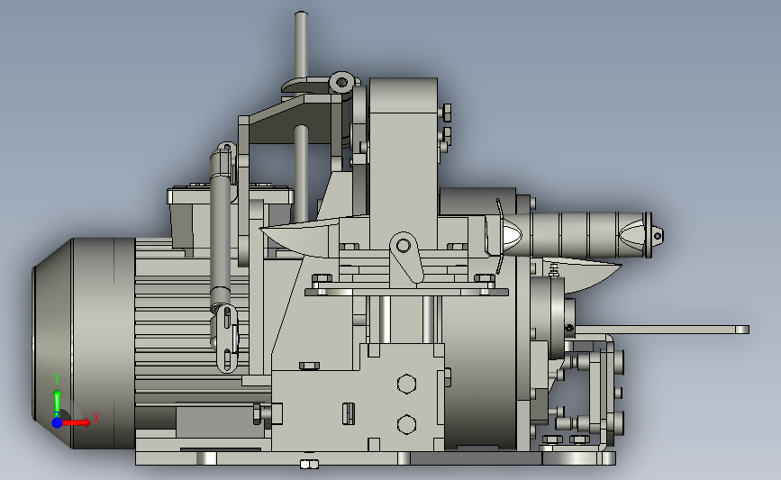Select the hex bolt under the base plate
The height and width of the screenshot is (480, 781).
click(x=309, y=465)
